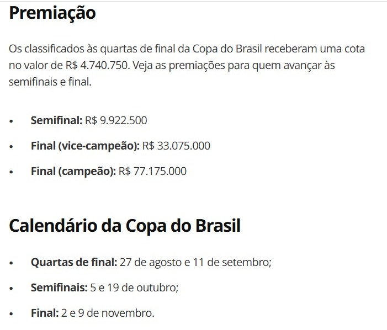Click the Final (vice-campeão) label
This screenshot has width=387, height=330.
click(x=85, y=146)
